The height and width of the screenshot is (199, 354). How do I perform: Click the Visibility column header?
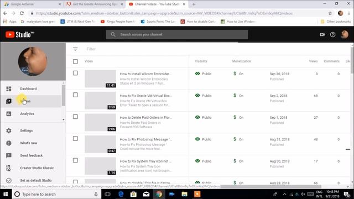coord(201,61)
